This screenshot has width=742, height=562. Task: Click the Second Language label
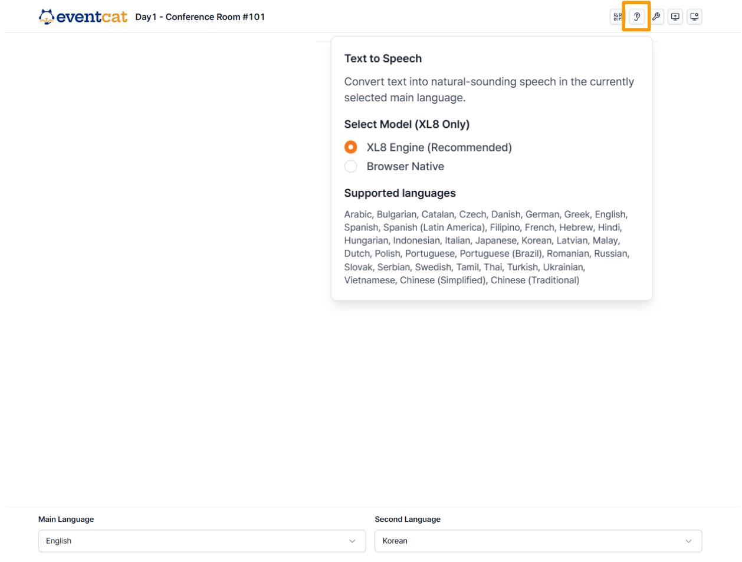[408, 519]
